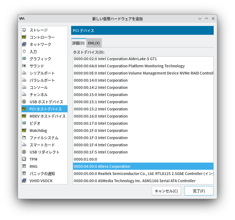Screen dimensions: 235x220
Task: Select the グラフィック display icon
Action: pos(24,59)
